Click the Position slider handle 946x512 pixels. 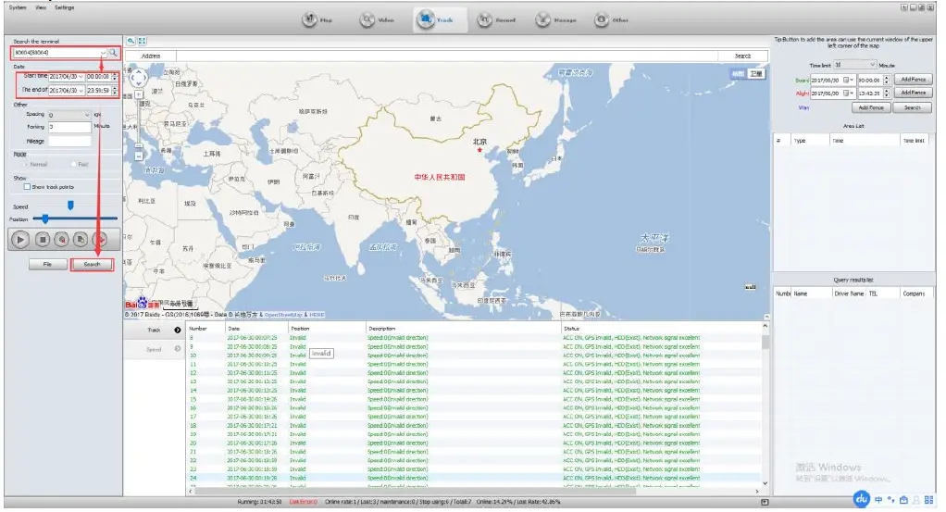click(x=44, y=219)
